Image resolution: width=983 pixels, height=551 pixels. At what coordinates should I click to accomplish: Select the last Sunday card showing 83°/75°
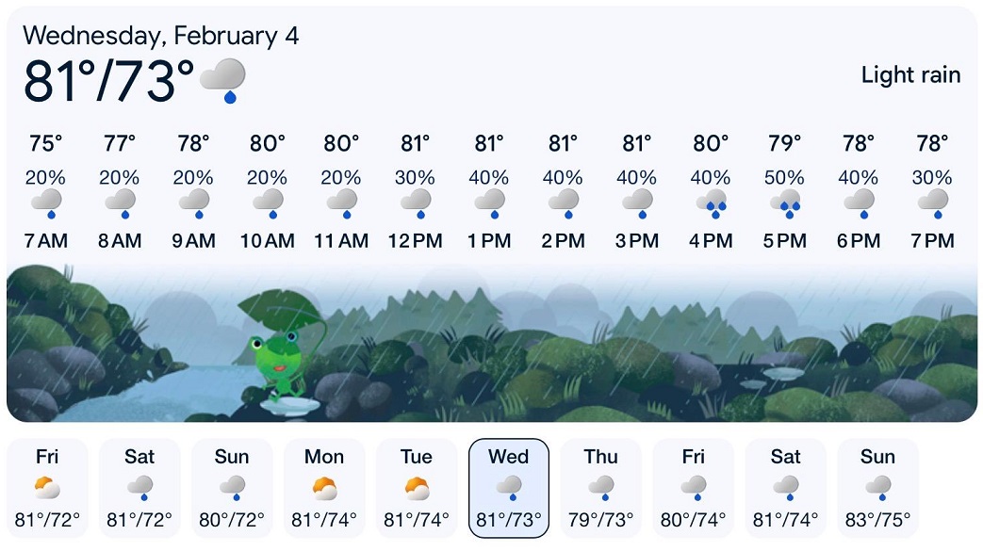[x=878, y=487]
